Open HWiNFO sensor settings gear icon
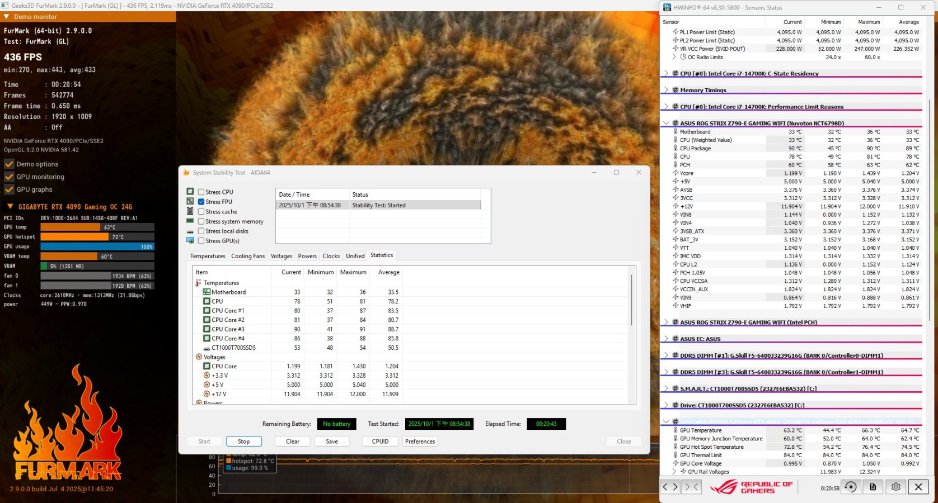 [895, 487]
